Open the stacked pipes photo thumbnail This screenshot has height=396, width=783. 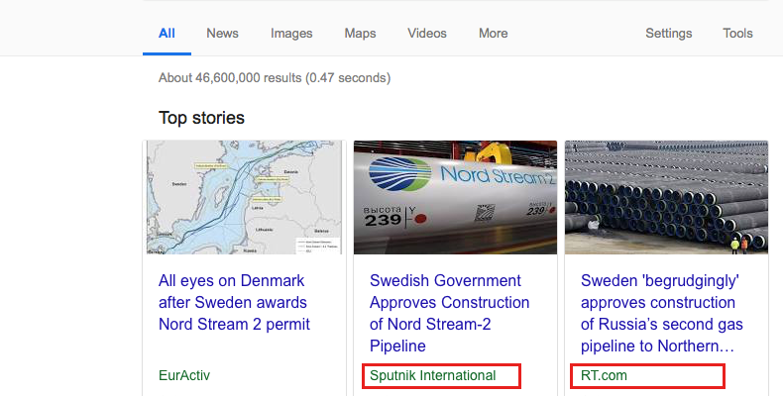[x=666, y=197]
